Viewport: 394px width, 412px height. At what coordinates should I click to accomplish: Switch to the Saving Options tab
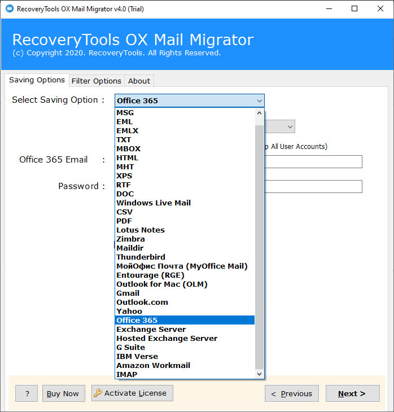tap(37, 80)
